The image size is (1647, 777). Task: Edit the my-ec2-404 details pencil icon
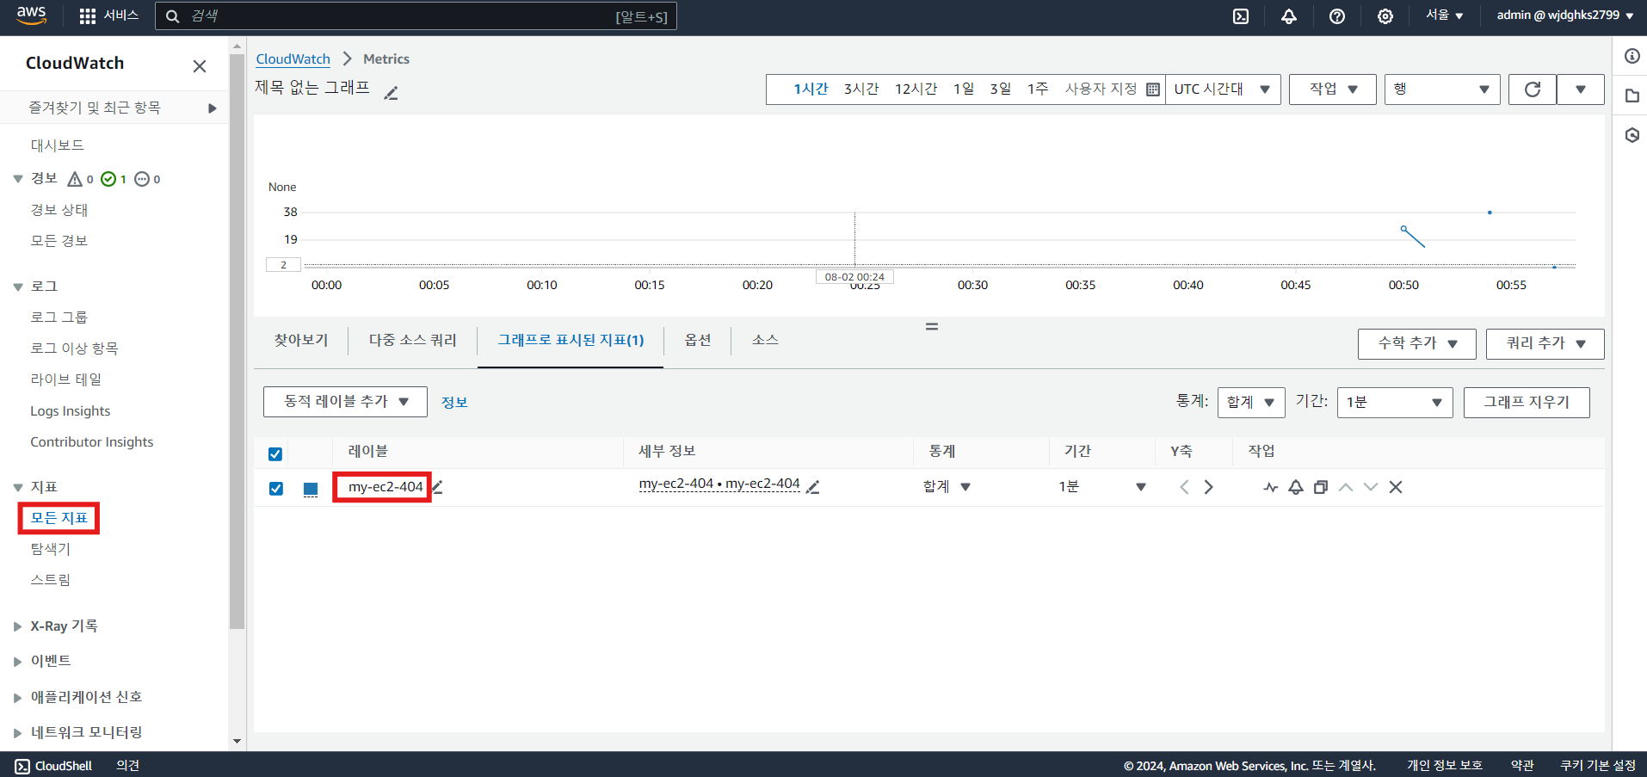coord(813,487)
